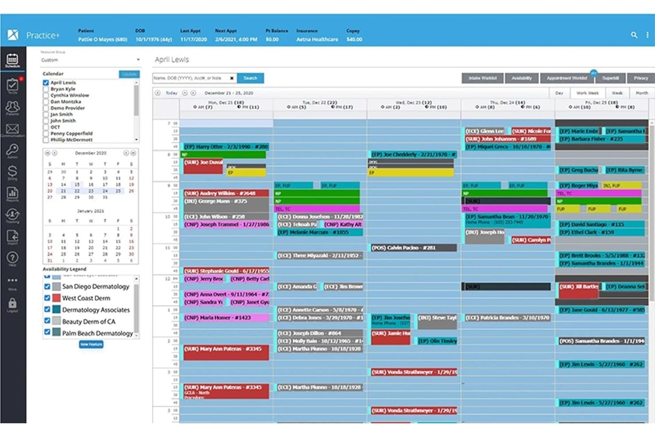Click the Privacy button
This screenshot has width=655, height=437.
[641, 78]
